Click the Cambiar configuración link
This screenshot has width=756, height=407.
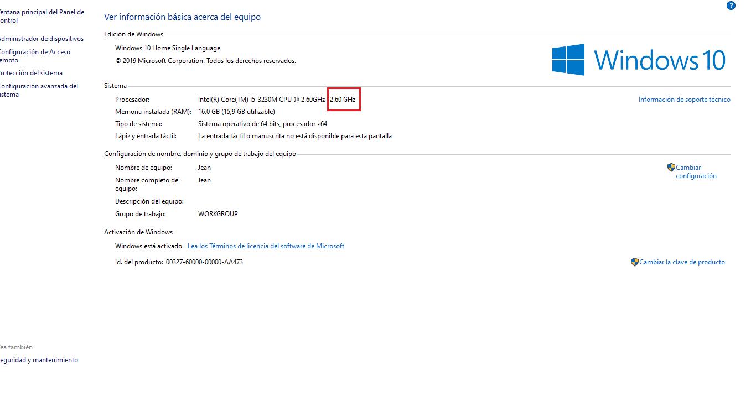pyautogui.click(x=696, y=171)
